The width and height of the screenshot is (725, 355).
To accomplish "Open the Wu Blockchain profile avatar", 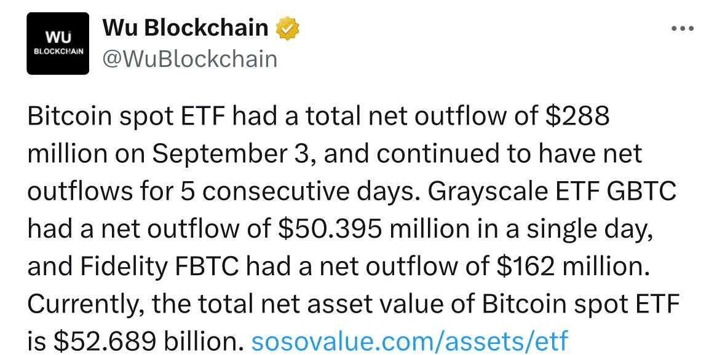I will coord(58,44).
